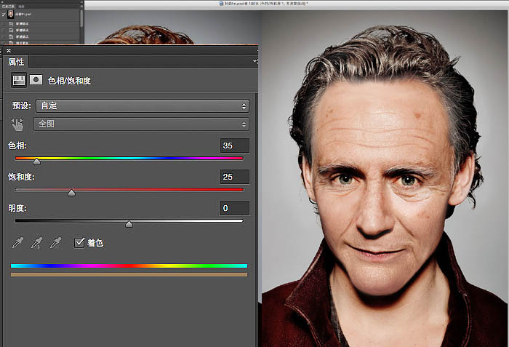The image size is (509, 347).
Task: Toggle the 着色 colorize checkbox
Action: [79, 243]
